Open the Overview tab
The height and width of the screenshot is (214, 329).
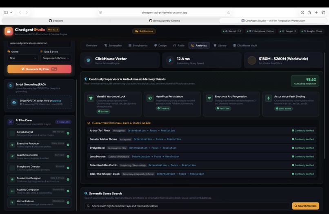point(91,46)
